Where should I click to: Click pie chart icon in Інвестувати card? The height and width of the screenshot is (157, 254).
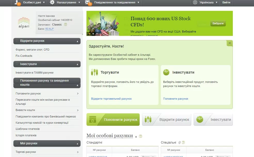pyautogui.click(x=166, y=72)
